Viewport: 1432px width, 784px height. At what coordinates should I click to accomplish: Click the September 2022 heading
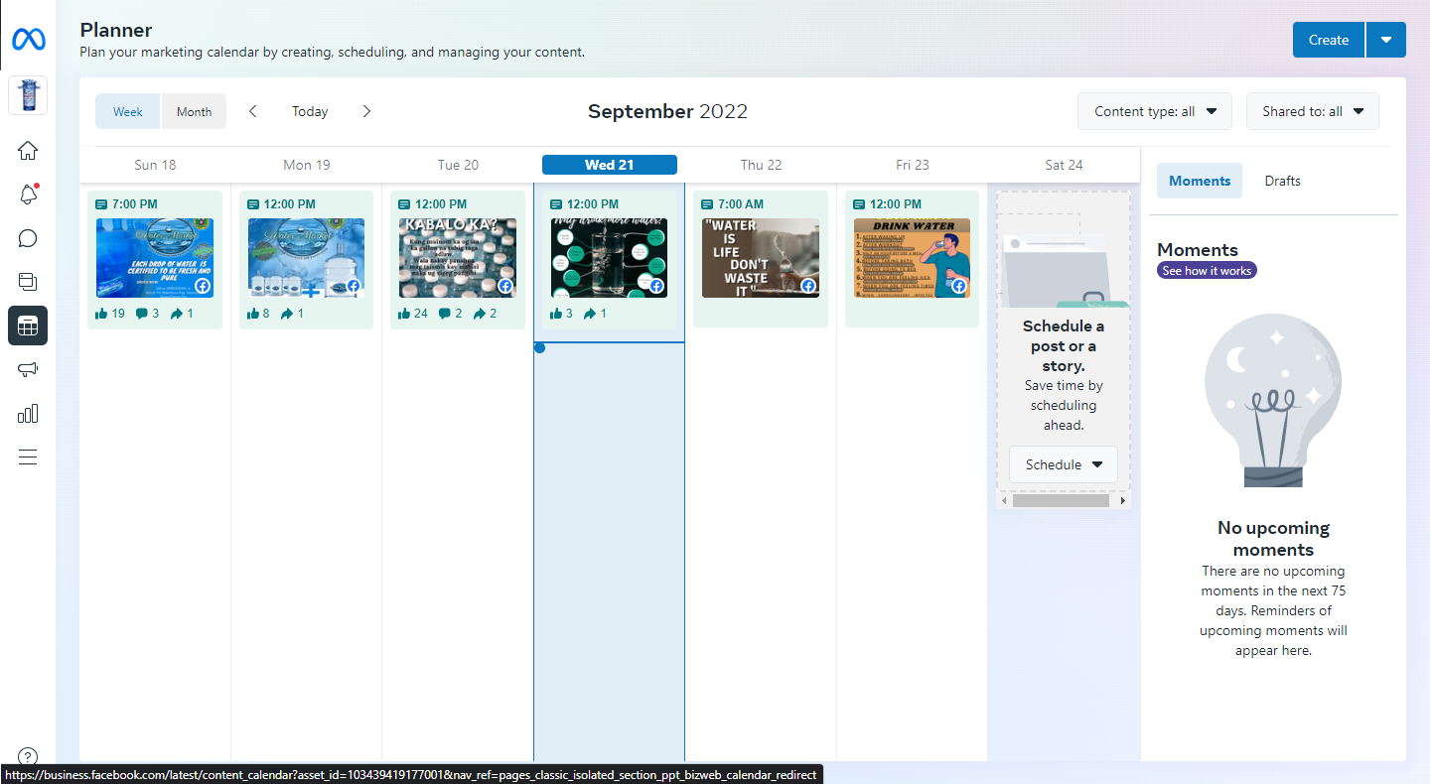(x=667, y=111)
